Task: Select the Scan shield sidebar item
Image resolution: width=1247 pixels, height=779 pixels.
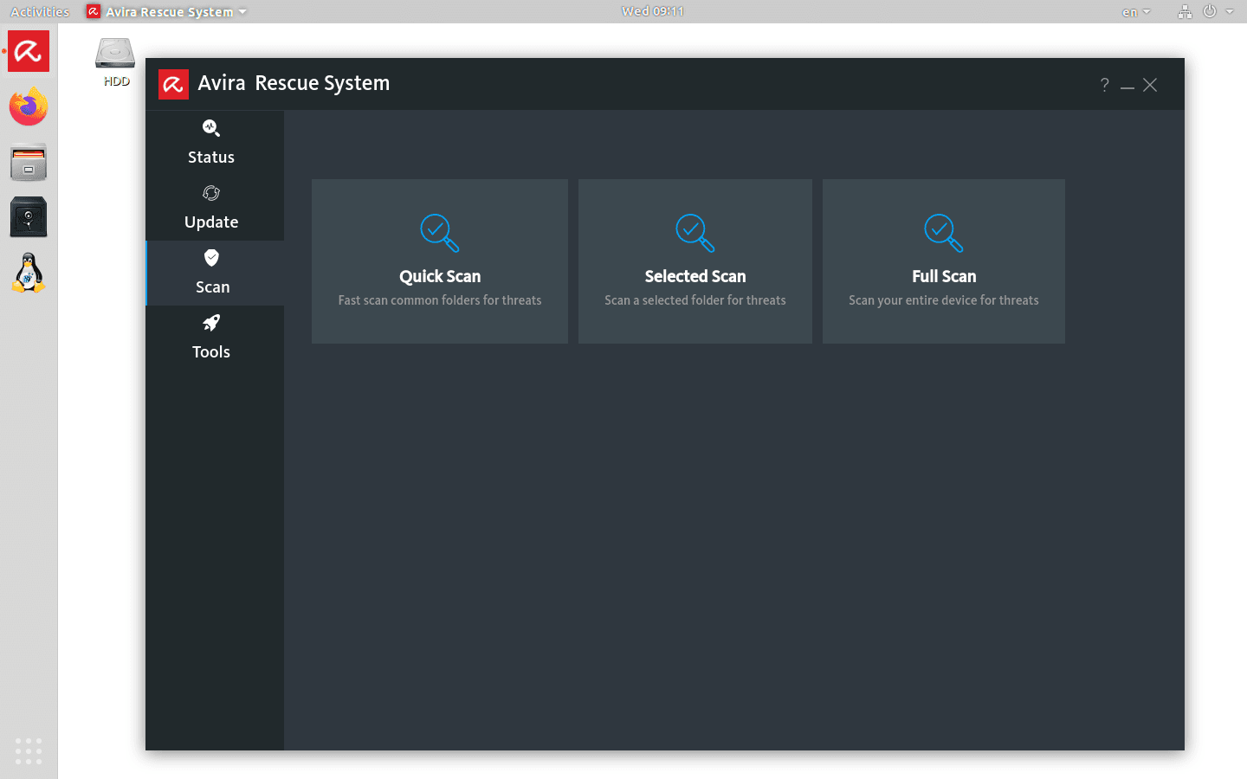Action: coord(212,273)
